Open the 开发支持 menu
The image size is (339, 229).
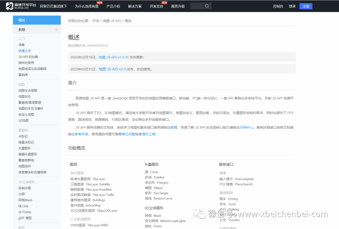pos(156,6)
